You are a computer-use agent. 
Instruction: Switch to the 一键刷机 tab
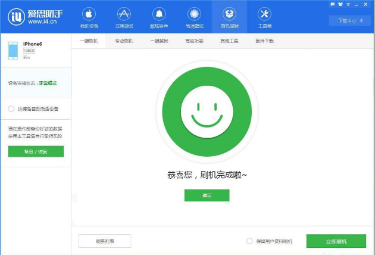tap(89, 41)
